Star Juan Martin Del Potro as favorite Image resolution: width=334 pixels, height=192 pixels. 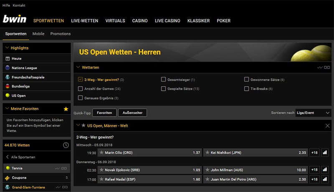point(207,179)
